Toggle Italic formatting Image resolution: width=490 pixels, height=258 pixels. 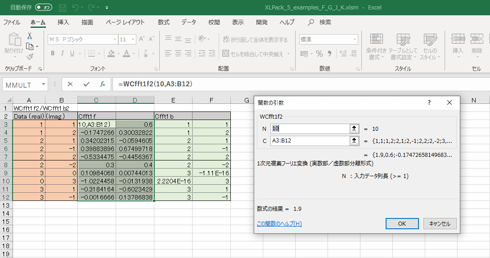[x=62, y=53]
